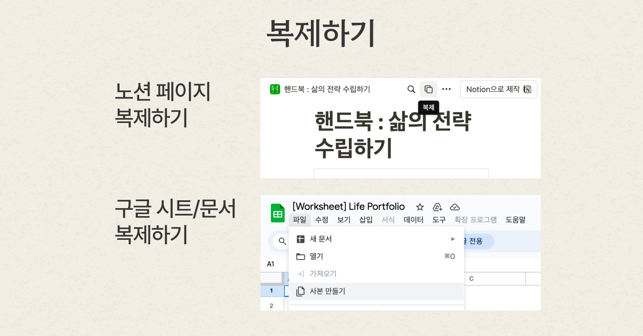Click the Google Sheets green logo icon
Screen dimensions: 643x336
[x=278, y=213]
